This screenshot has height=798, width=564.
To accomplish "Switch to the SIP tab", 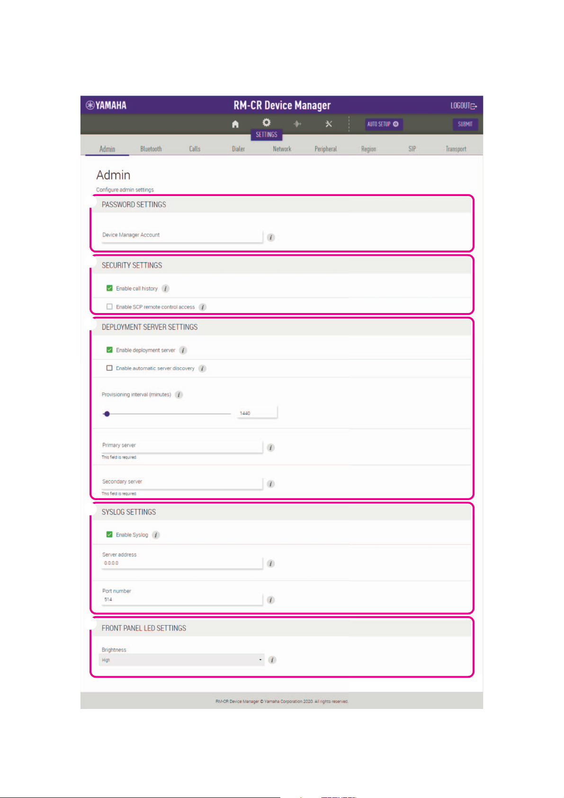I will [x=412, y=149].
